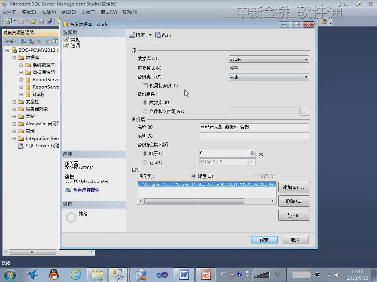Click the volume speaker tray icon

[338, 275]
